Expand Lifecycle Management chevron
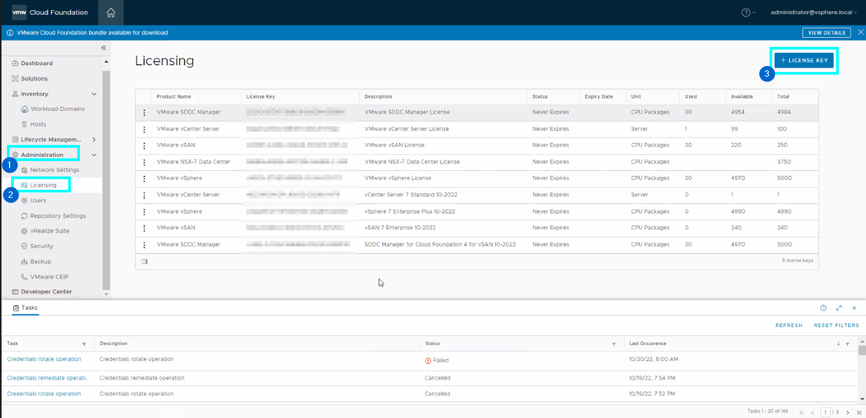Screen dimensions: 866x418 coord(94,140)
